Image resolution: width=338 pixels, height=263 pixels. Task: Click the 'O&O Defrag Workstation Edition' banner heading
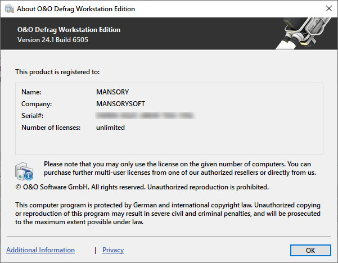click(69, 30)
